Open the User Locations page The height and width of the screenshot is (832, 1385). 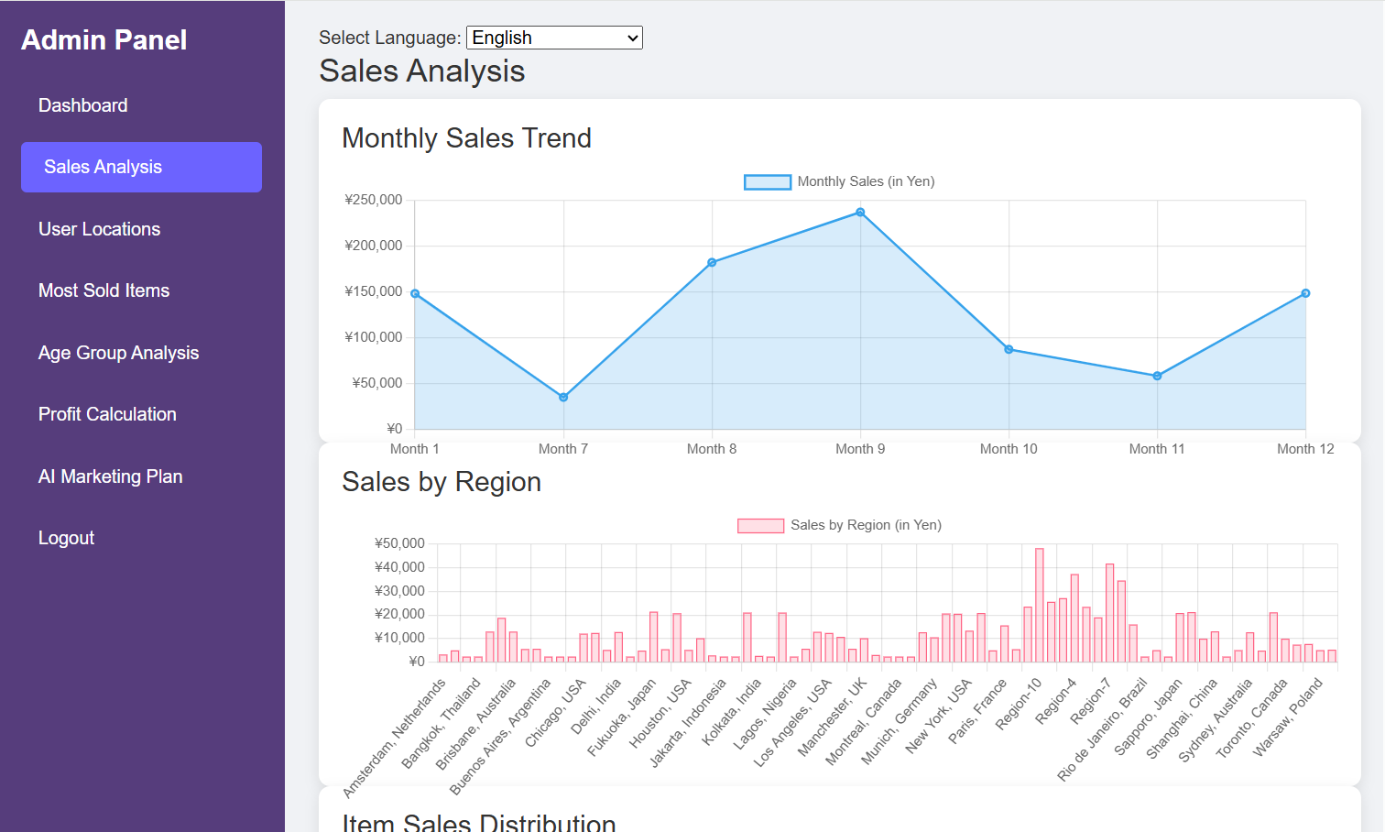[99, 229]
